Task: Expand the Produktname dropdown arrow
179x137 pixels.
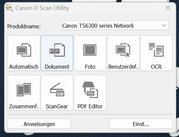Action: coord(164,25)
